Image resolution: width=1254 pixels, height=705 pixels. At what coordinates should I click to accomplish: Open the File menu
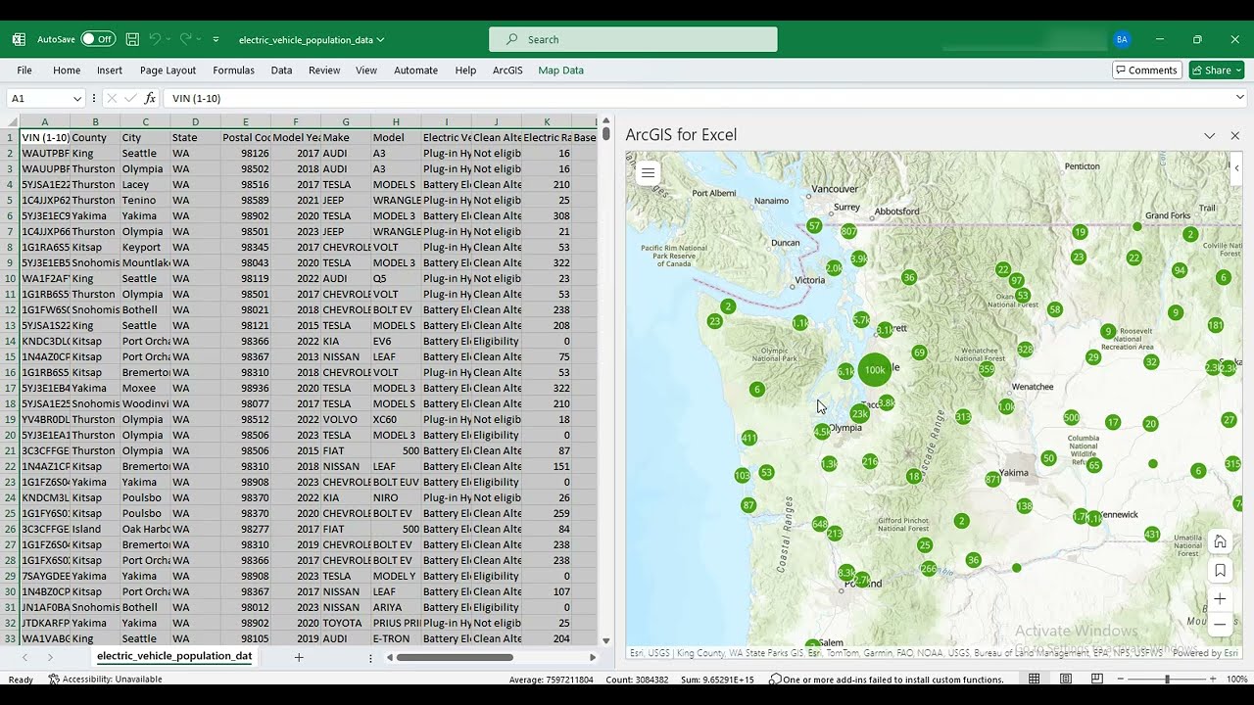point(24,70)
